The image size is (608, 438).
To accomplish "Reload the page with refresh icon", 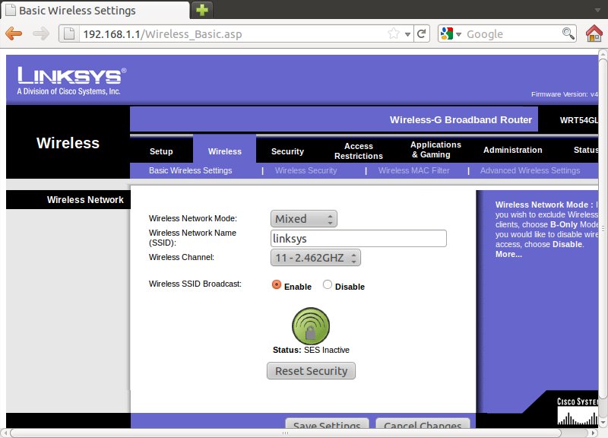I will (422, 33).
